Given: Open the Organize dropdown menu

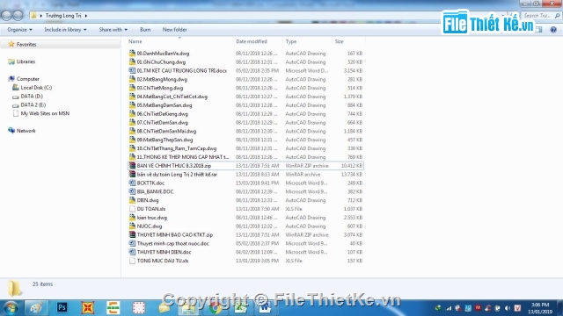Looking at the screenshot, I should 19,30.
